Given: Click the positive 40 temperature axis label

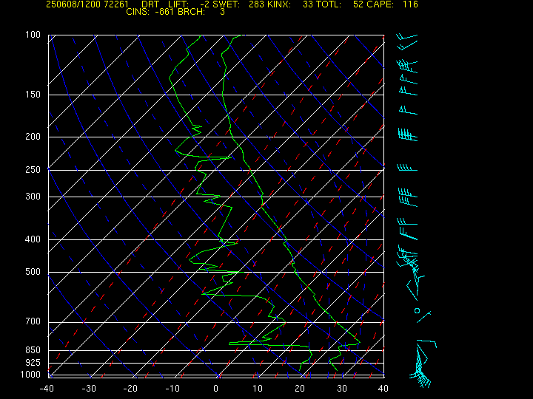Looking at the screenshot, I should click(383, 389).
